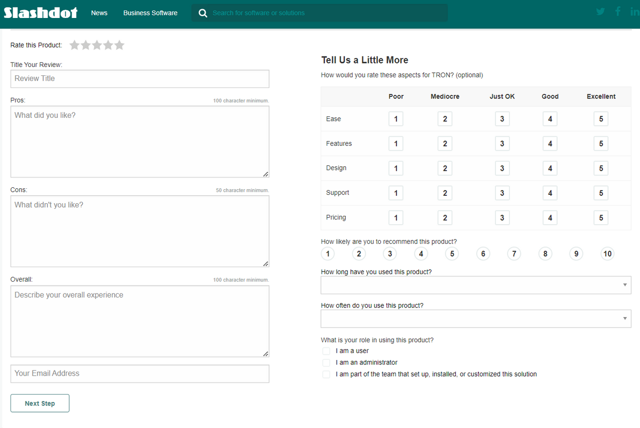Select recommendation score 5
The height and width of the screenshot is (428, 640).
tap(452, 254)
